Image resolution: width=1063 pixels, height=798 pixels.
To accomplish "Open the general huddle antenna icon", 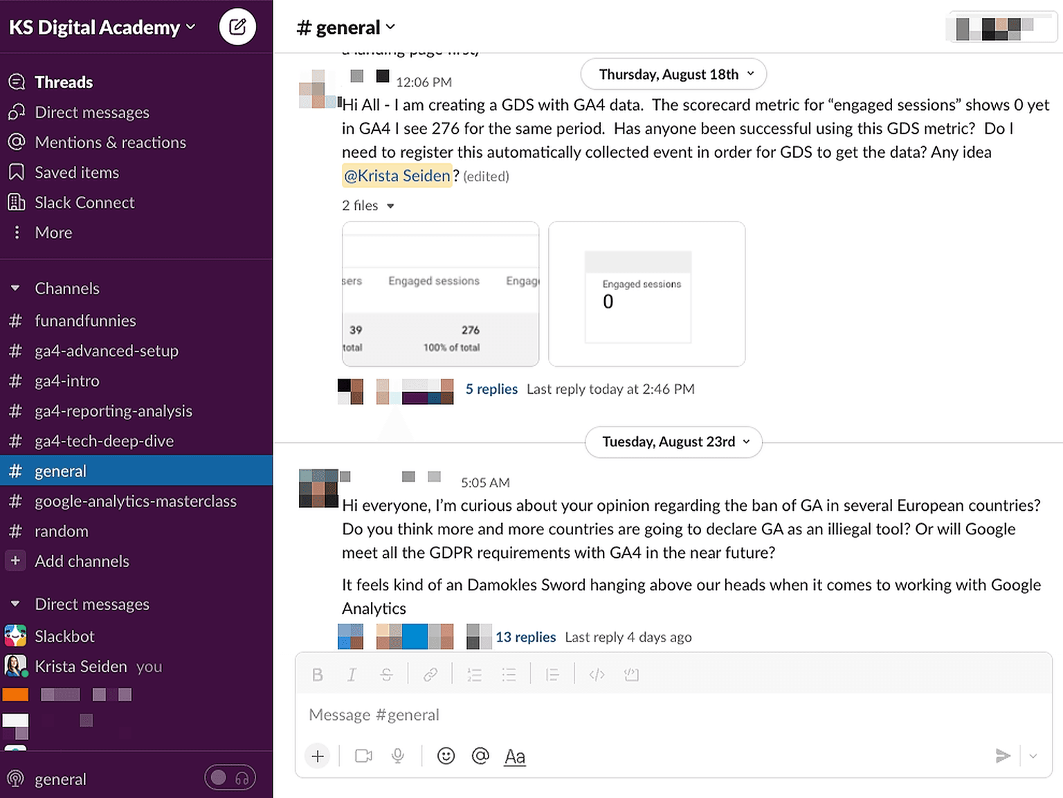I will tap(16, 779).
